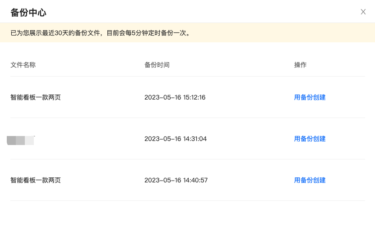Click the 备份时间 column header

pos(157,65)
